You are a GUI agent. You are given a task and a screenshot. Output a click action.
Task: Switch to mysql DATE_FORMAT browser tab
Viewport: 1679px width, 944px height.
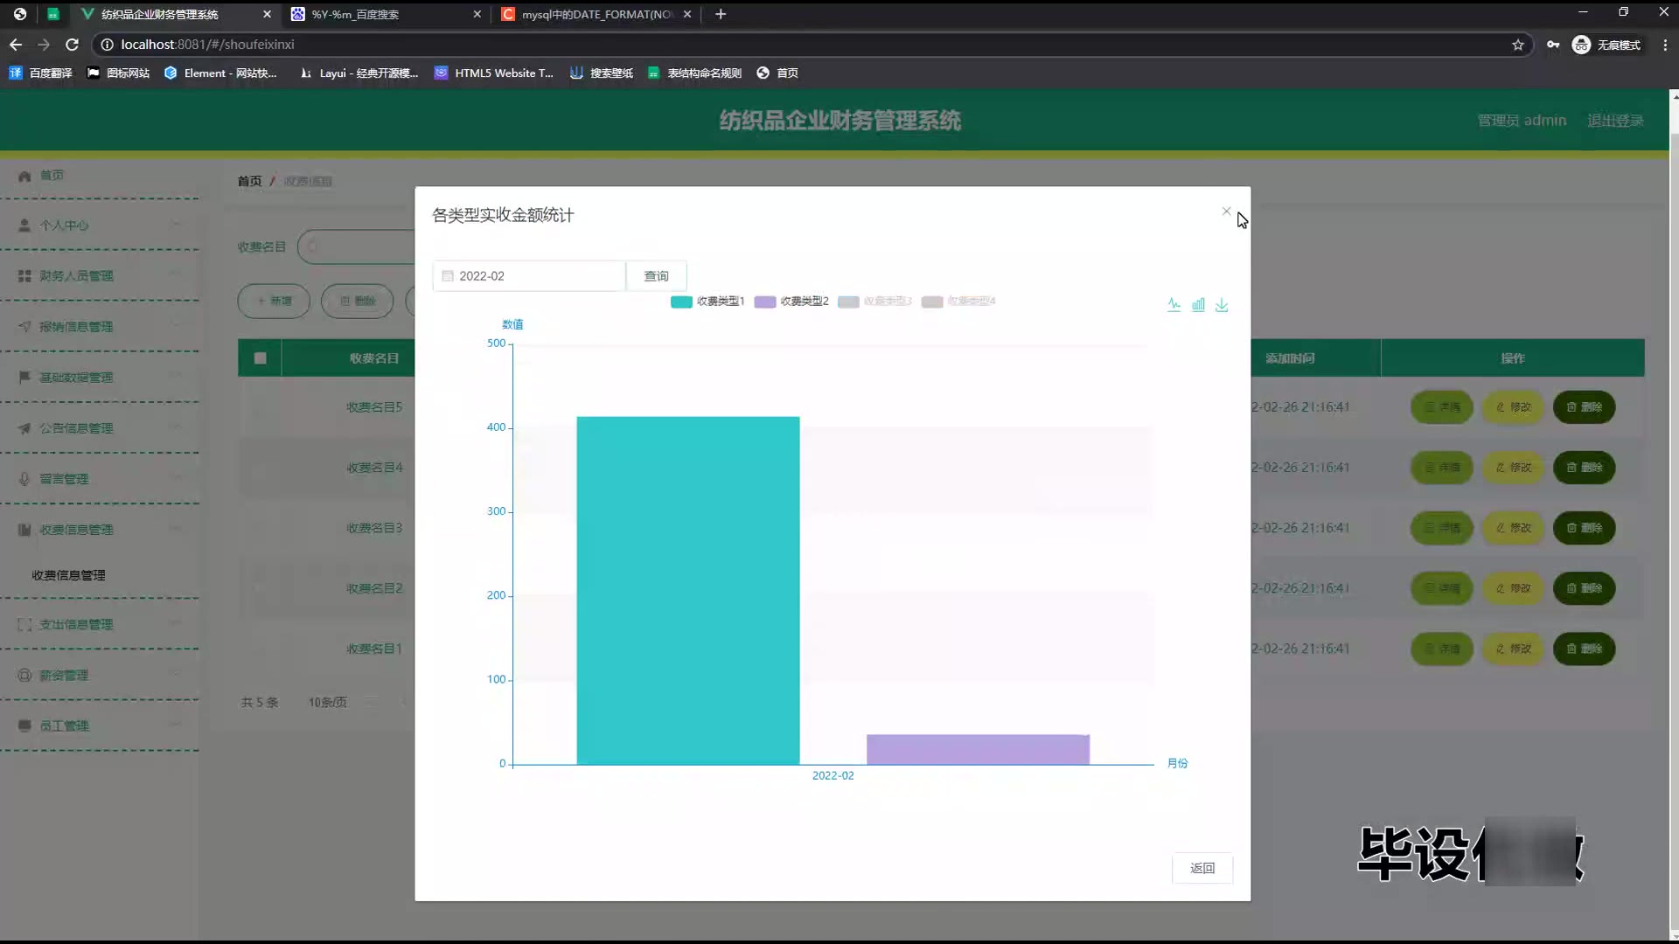(595, 14)
